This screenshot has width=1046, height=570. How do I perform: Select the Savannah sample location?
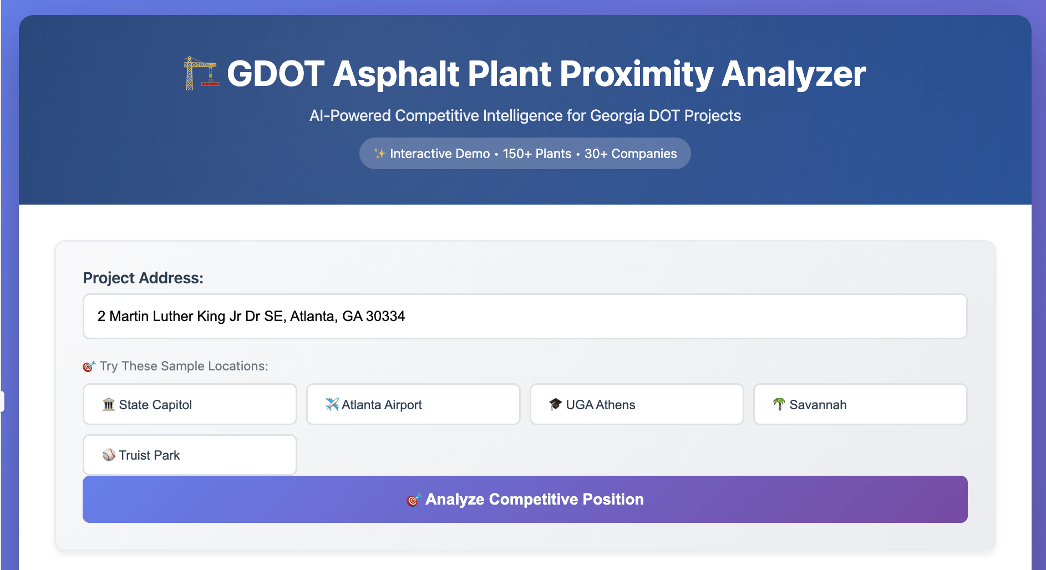pos(860,404)
